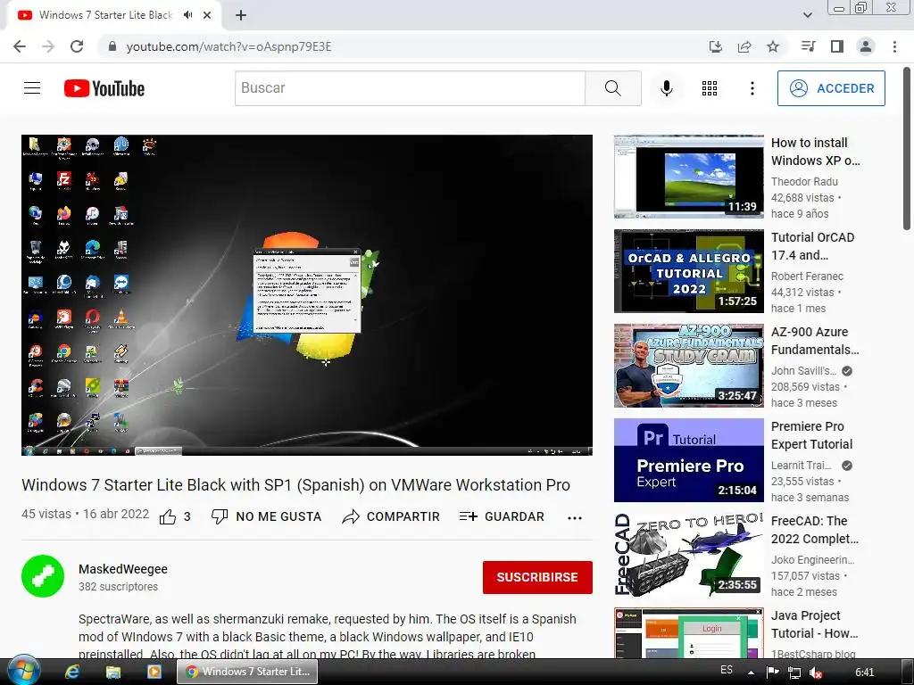This screenshot has width=914, height=685.
Task: Click the ES language indicator
Action: click(x=727, y=670)
